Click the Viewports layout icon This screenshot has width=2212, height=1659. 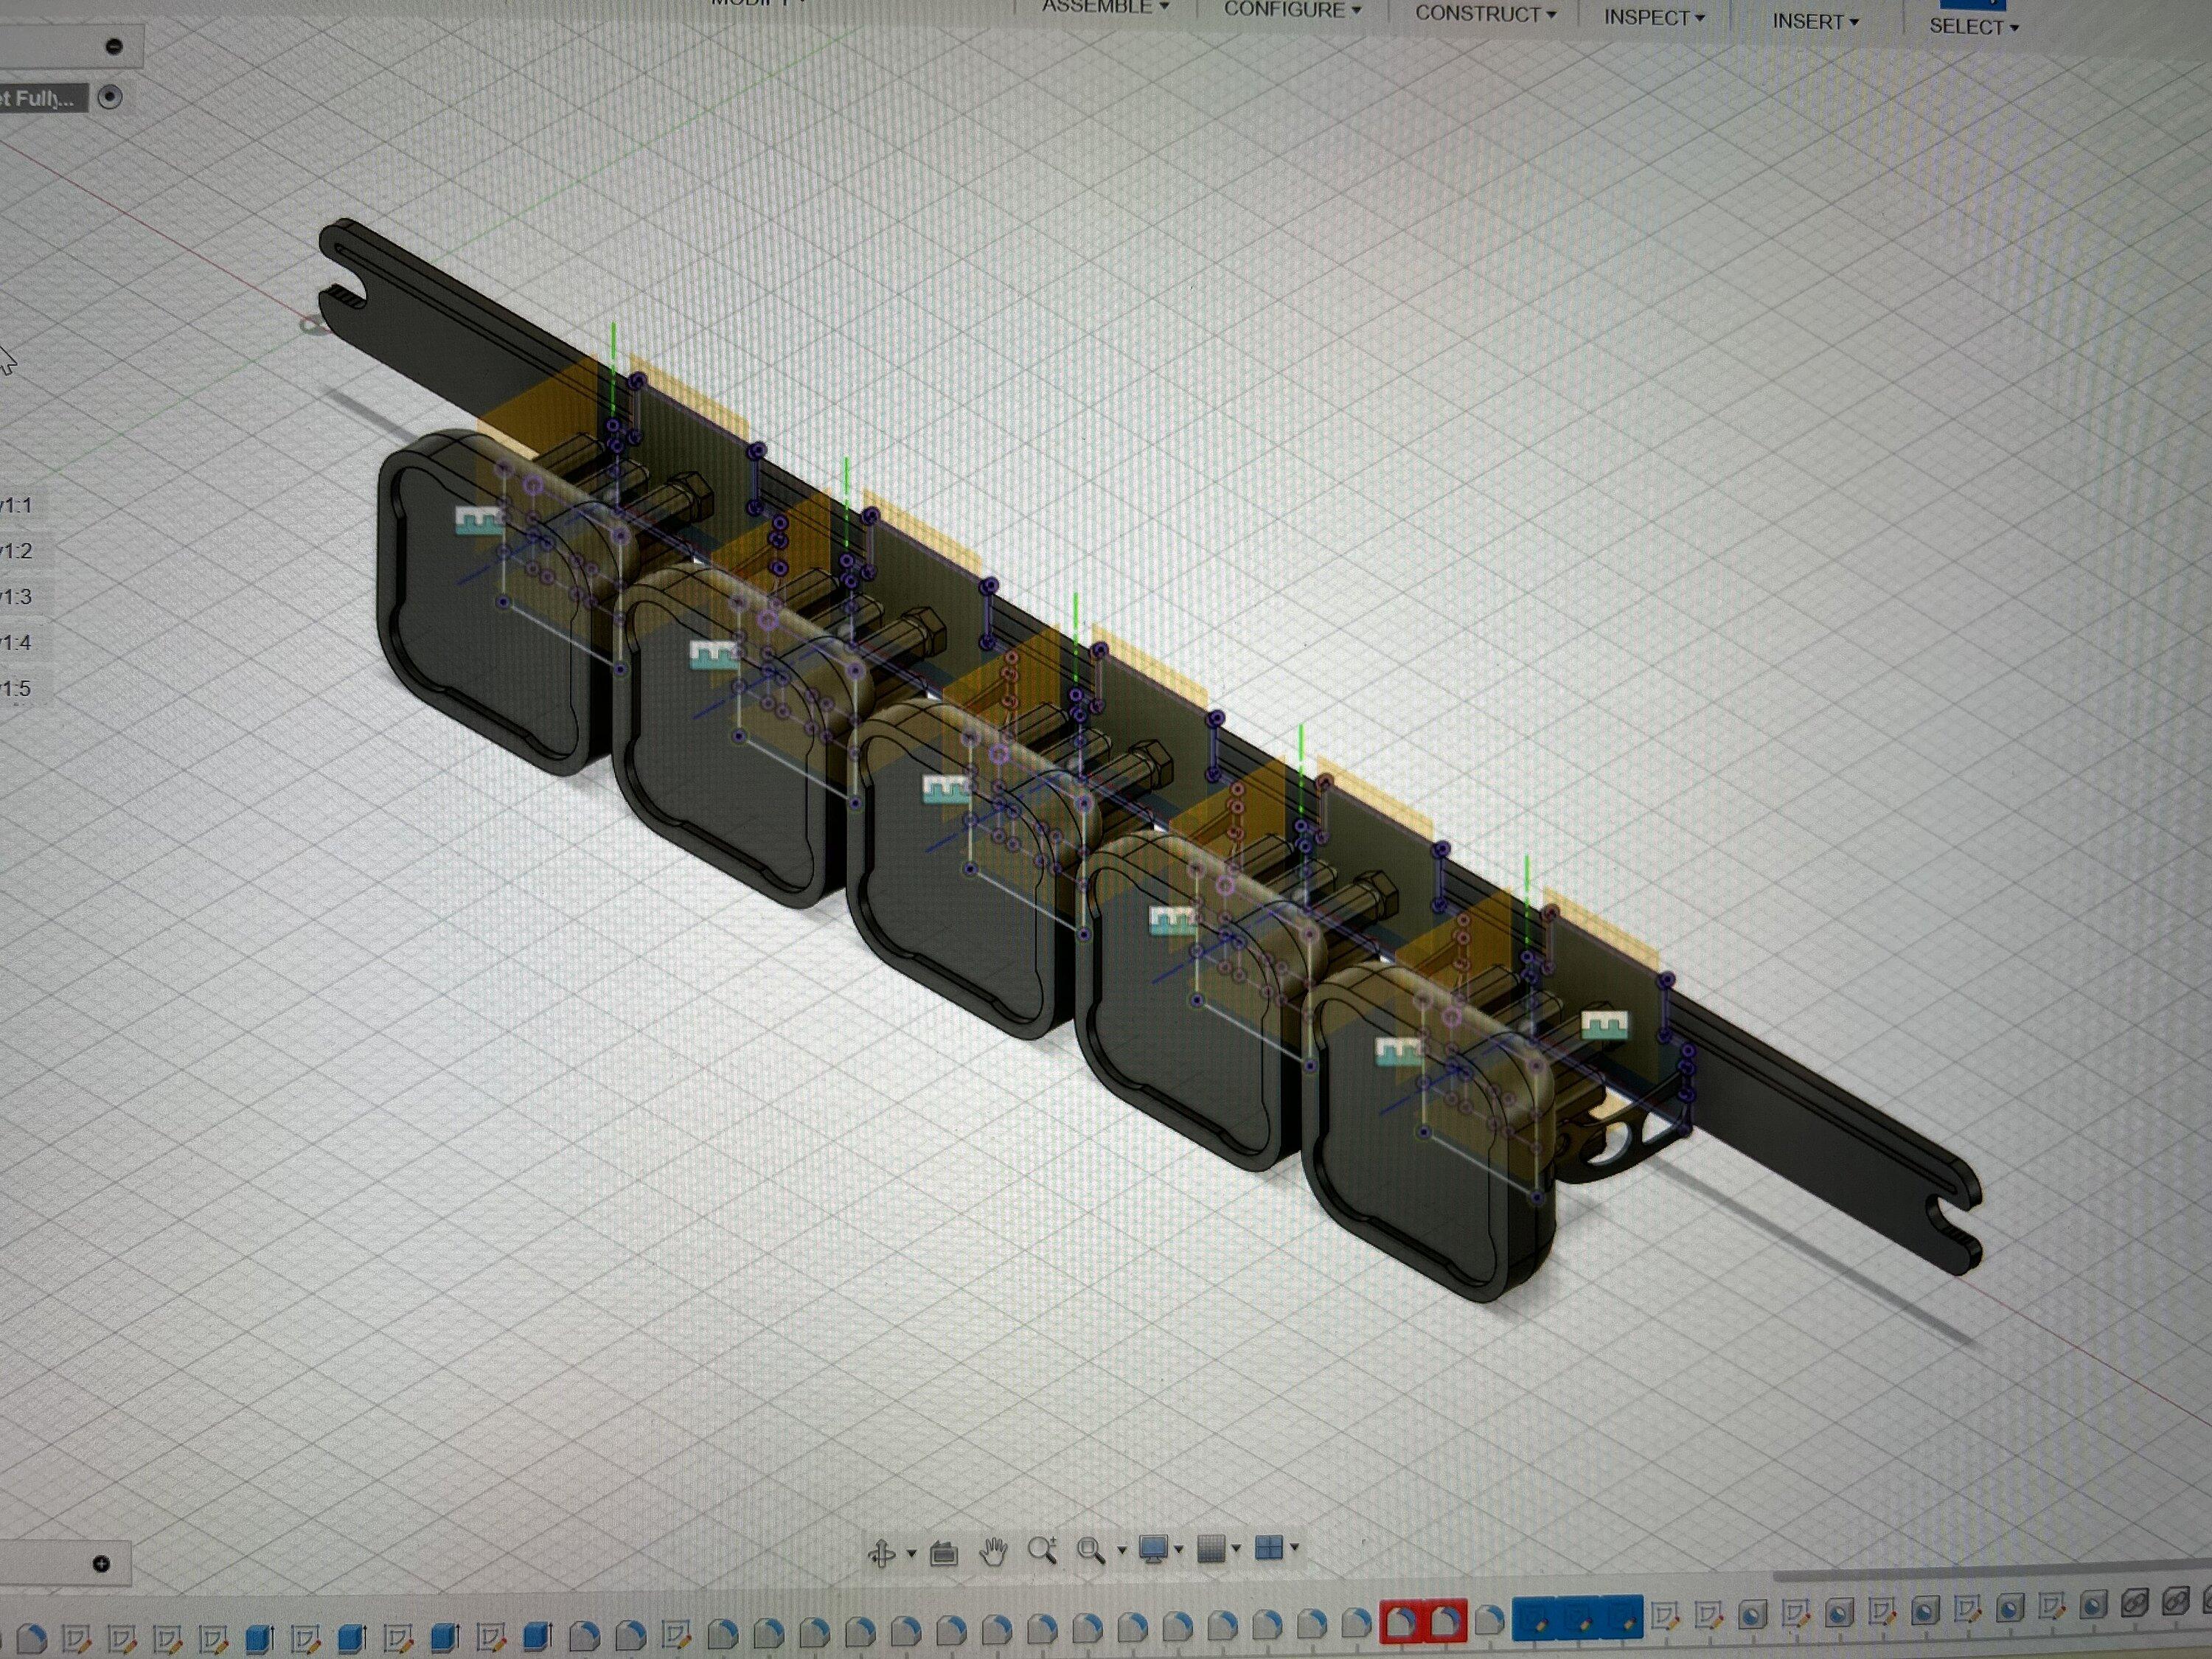coord(1268,1548)
